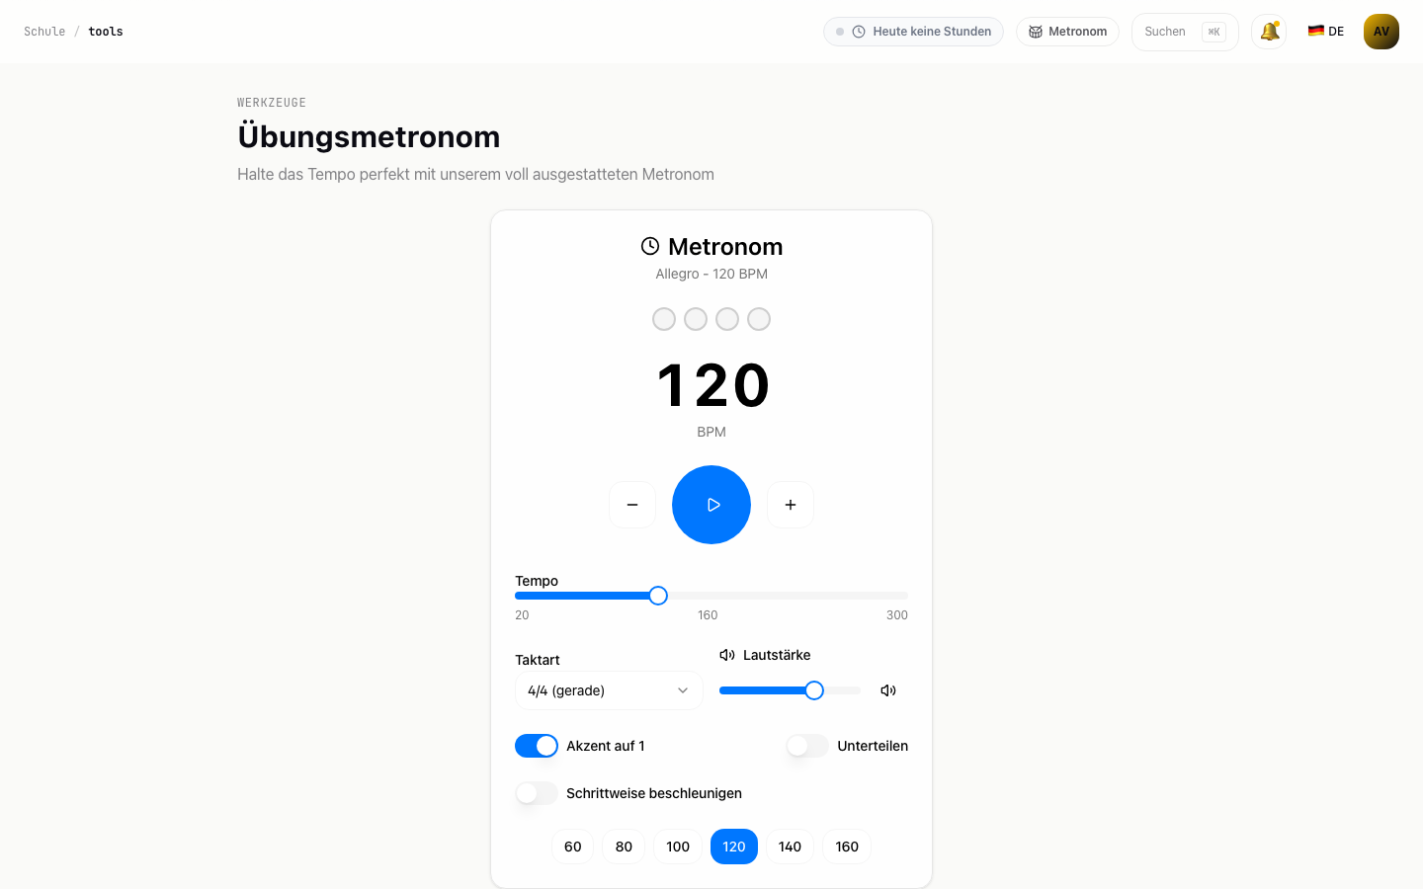Open notifications bell icon

click(x=1269, y=32)
